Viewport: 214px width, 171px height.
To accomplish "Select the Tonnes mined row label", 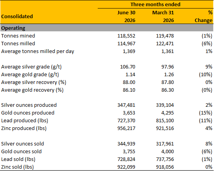I will [18, 36].
